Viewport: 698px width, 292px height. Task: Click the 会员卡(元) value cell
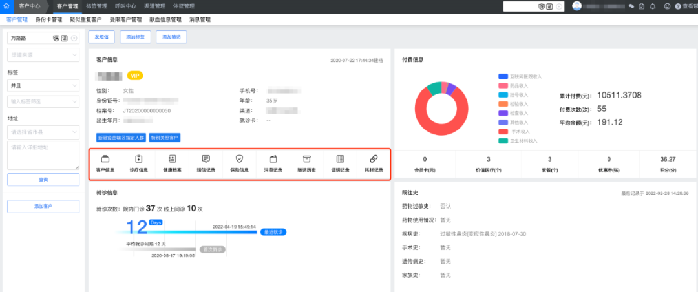click(425, 164)
